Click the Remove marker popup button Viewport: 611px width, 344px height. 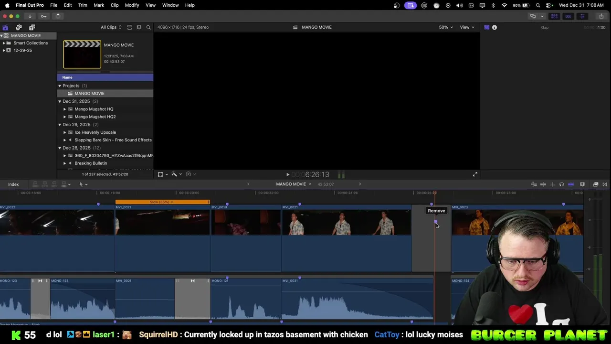(x=436, y=211)
